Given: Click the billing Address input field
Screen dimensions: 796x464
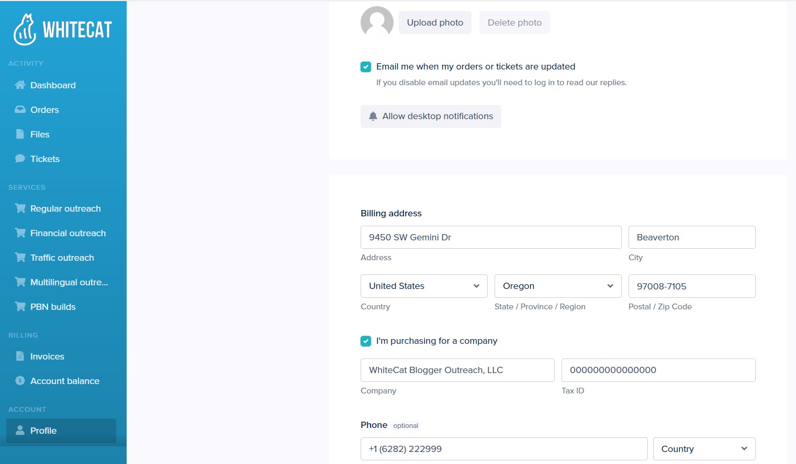Looking at the screenshot, I should click(491, 237).
